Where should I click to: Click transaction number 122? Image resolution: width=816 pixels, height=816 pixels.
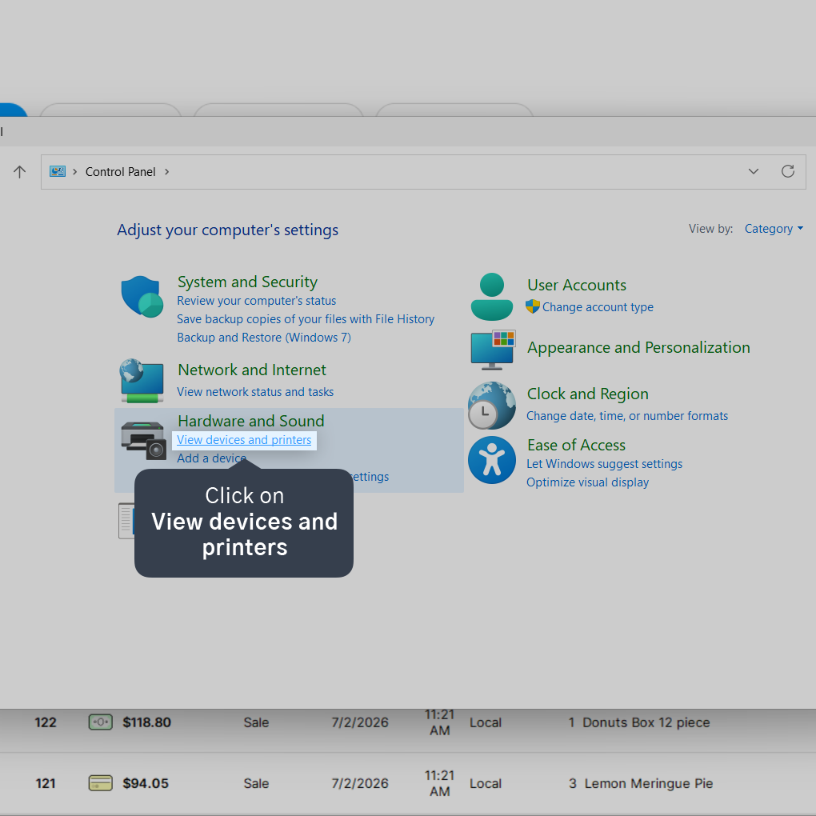tap(46, 722)
